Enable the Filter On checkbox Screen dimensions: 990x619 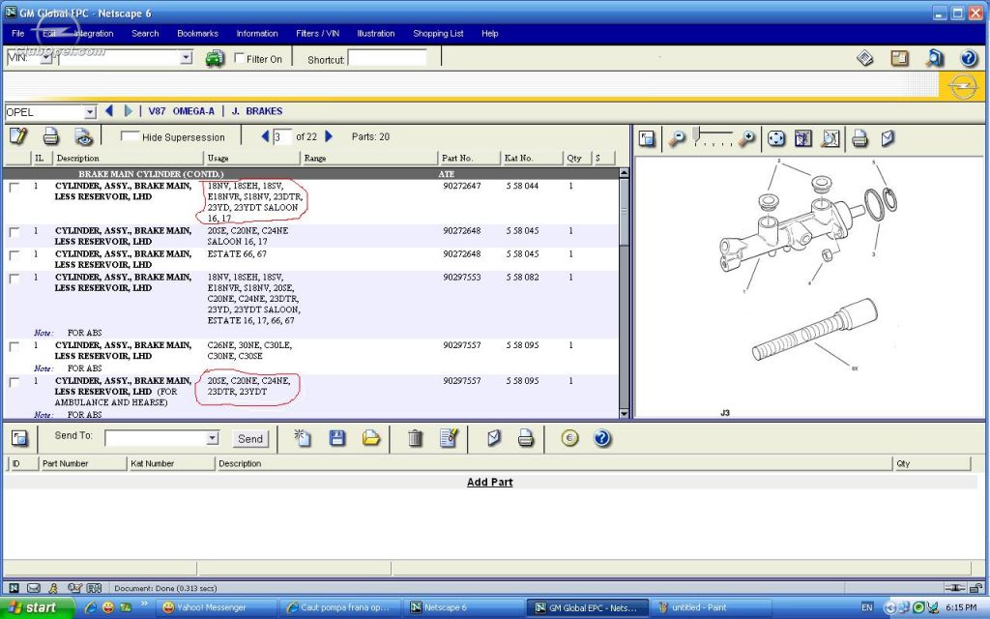[240, 58]
